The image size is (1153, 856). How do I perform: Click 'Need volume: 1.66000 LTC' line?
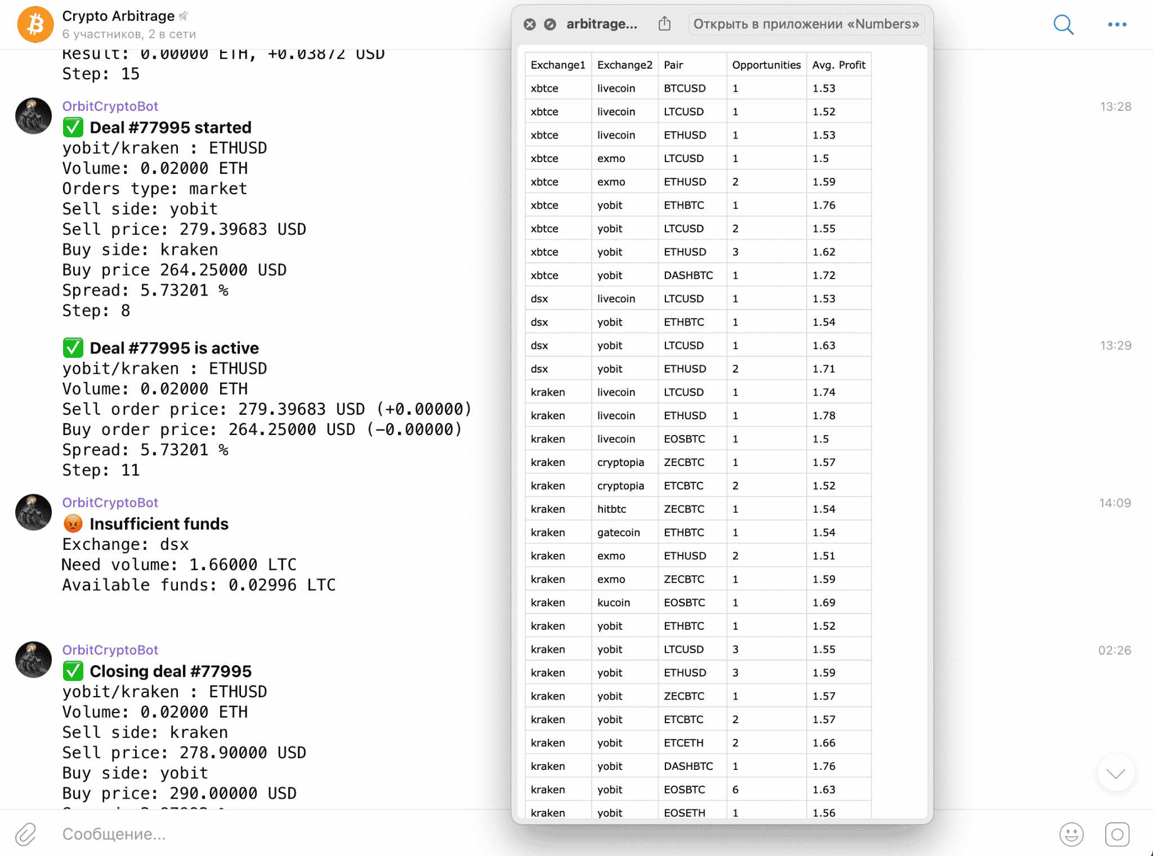click(179, 565)
